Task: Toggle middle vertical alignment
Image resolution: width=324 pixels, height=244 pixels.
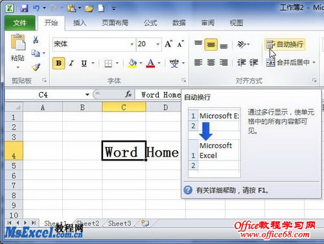Action: pyautogui.click(x=211, y=45)
